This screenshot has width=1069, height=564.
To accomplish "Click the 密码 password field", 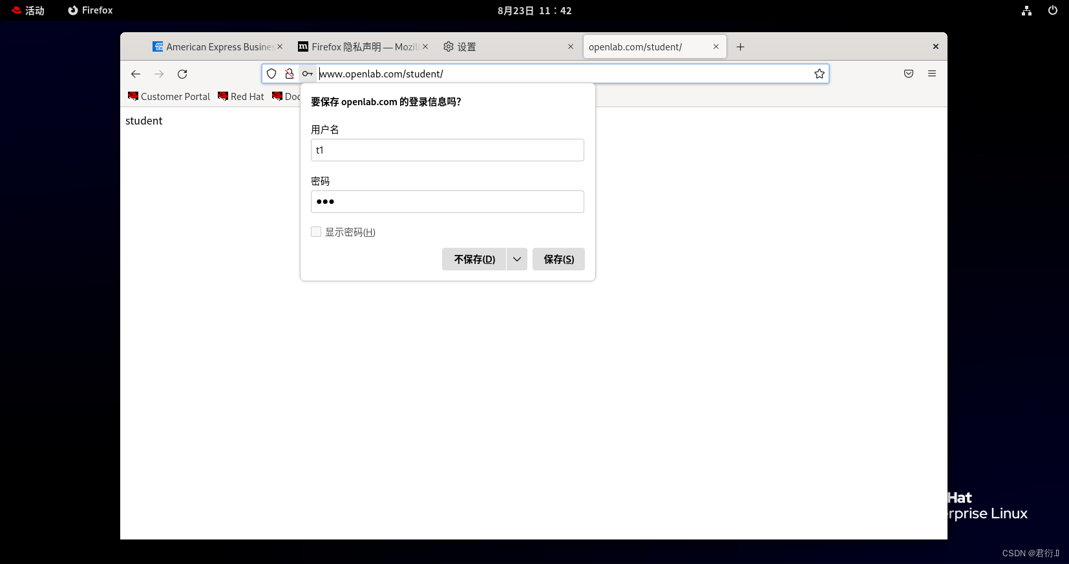I will 447,202.
